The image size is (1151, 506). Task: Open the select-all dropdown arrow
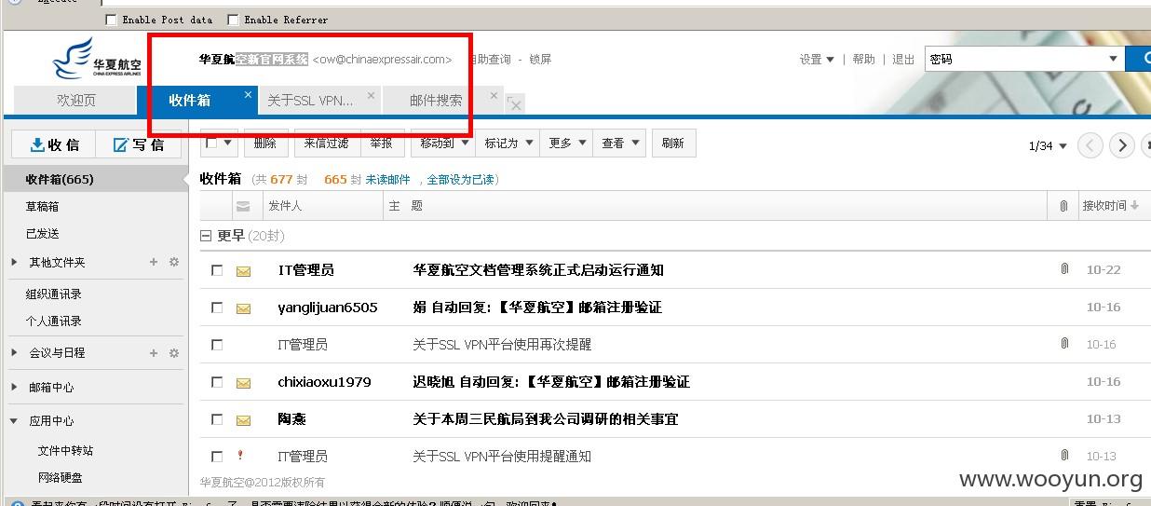pos(228,144)
